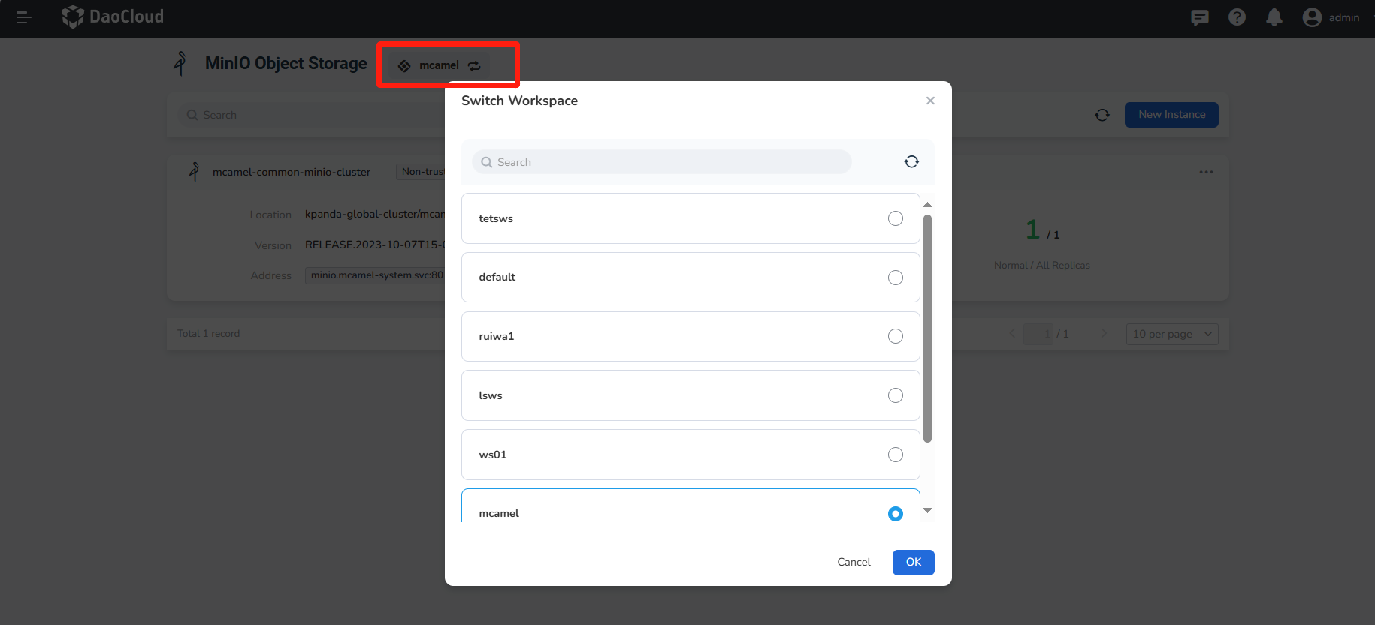Open the notifications bell
This screenshot has width=1375, height=625.
1274,17
